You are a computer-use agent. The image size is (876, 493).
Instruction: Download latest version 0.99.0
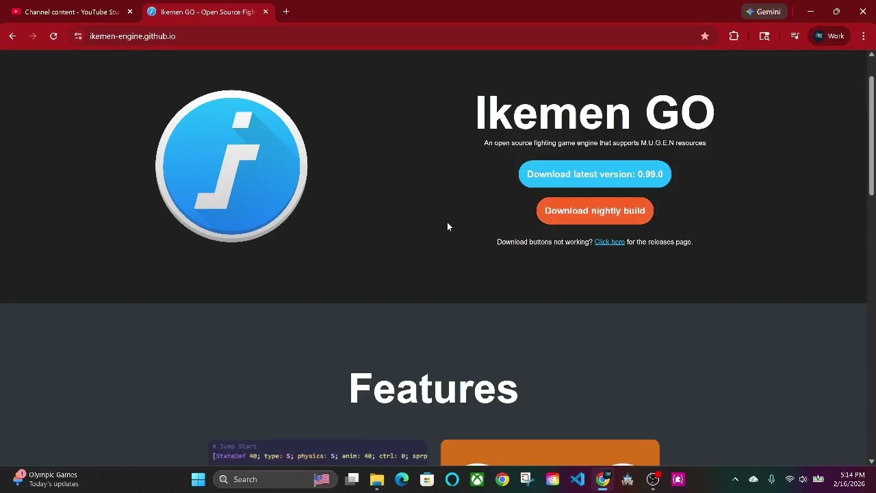pos(595,174)
